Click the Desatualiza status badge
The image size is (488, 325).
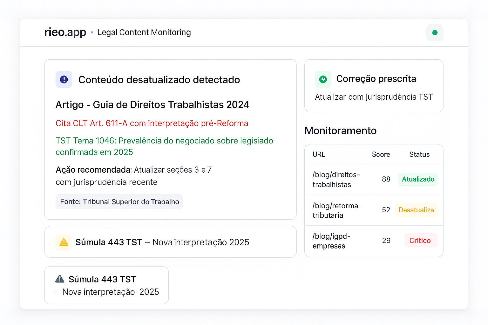416,210
